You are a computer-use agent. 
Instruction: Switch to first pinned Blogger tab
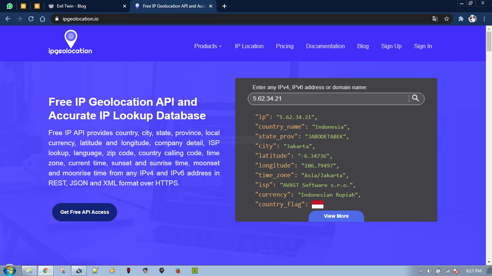[x=23, y=6]
